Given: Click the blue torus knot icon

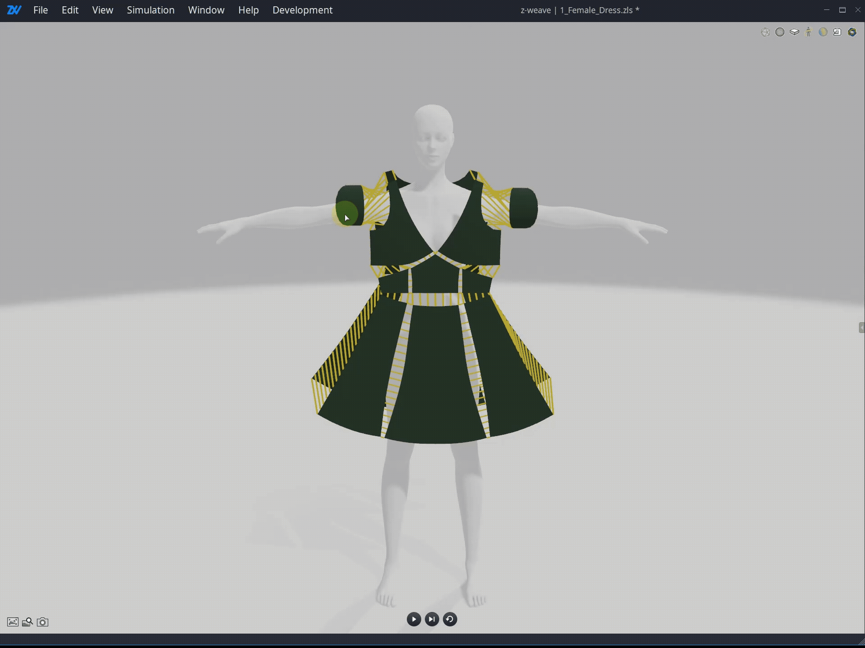Looking at the screenshot, I should point(852,32).
